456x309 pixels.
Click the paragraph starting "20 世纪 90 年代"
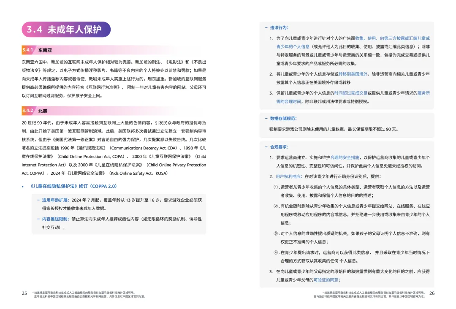[x=114, y=148]
